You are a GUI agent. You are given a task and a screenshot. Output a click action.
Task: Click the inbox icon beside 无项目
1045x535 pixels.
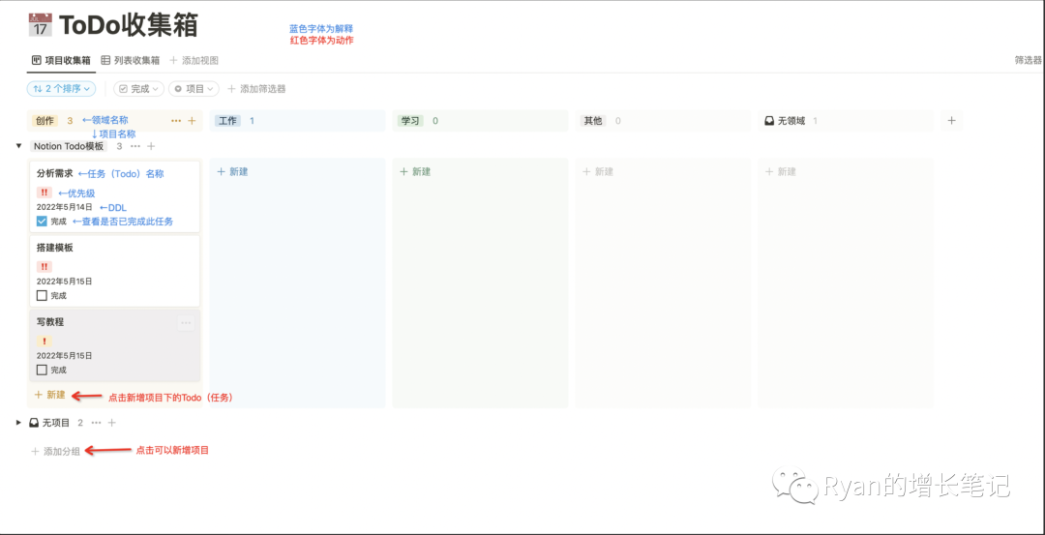pos(35,423)
